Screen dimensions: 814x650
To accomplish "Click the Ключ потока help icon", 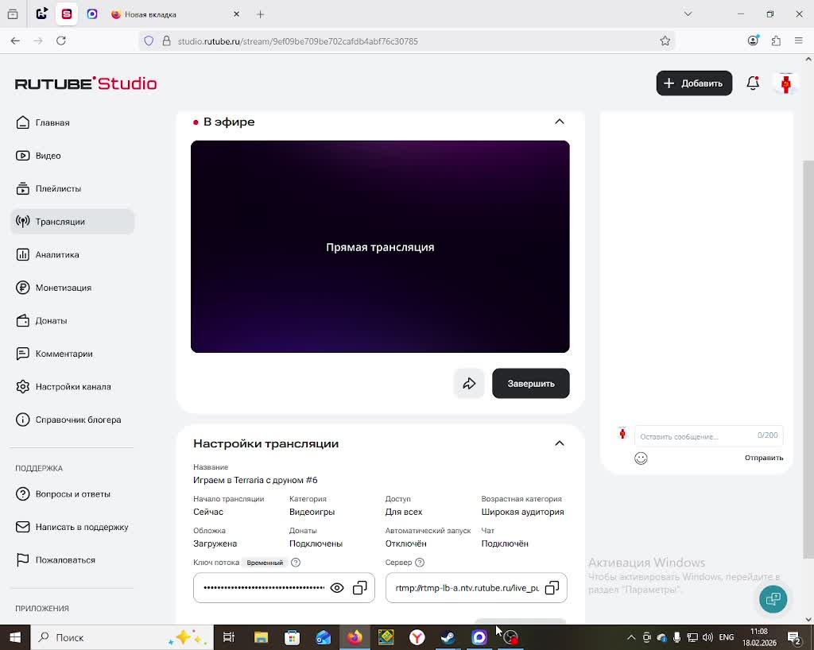I will tap(296, 563).
